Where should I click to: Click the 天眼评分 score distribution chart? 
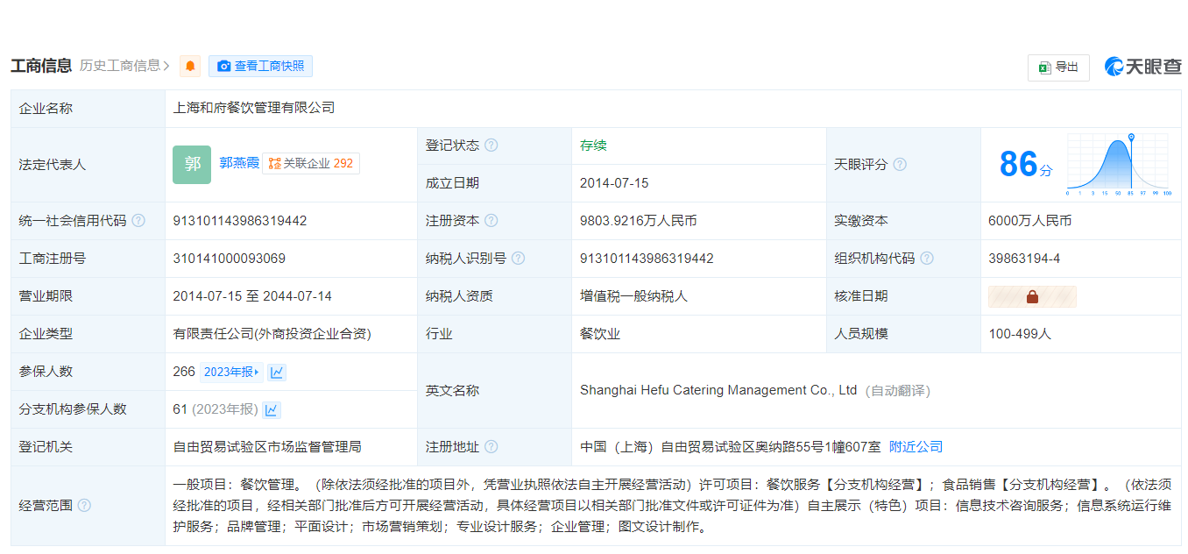click(1118, 165)
